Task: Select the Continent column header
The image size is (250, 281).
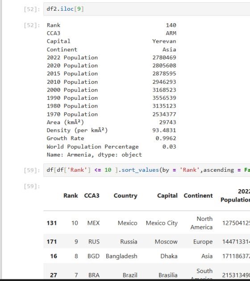Action: tap(198, 195)
